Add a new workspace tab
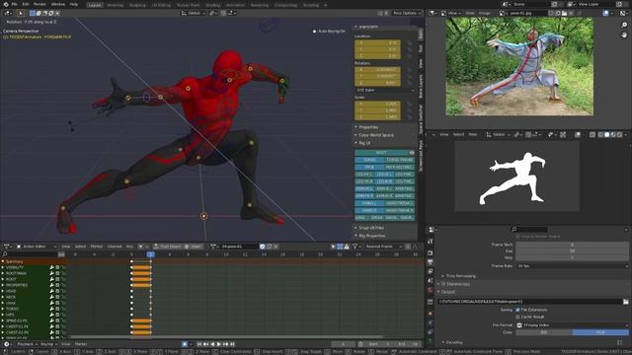 click(326, 5)
